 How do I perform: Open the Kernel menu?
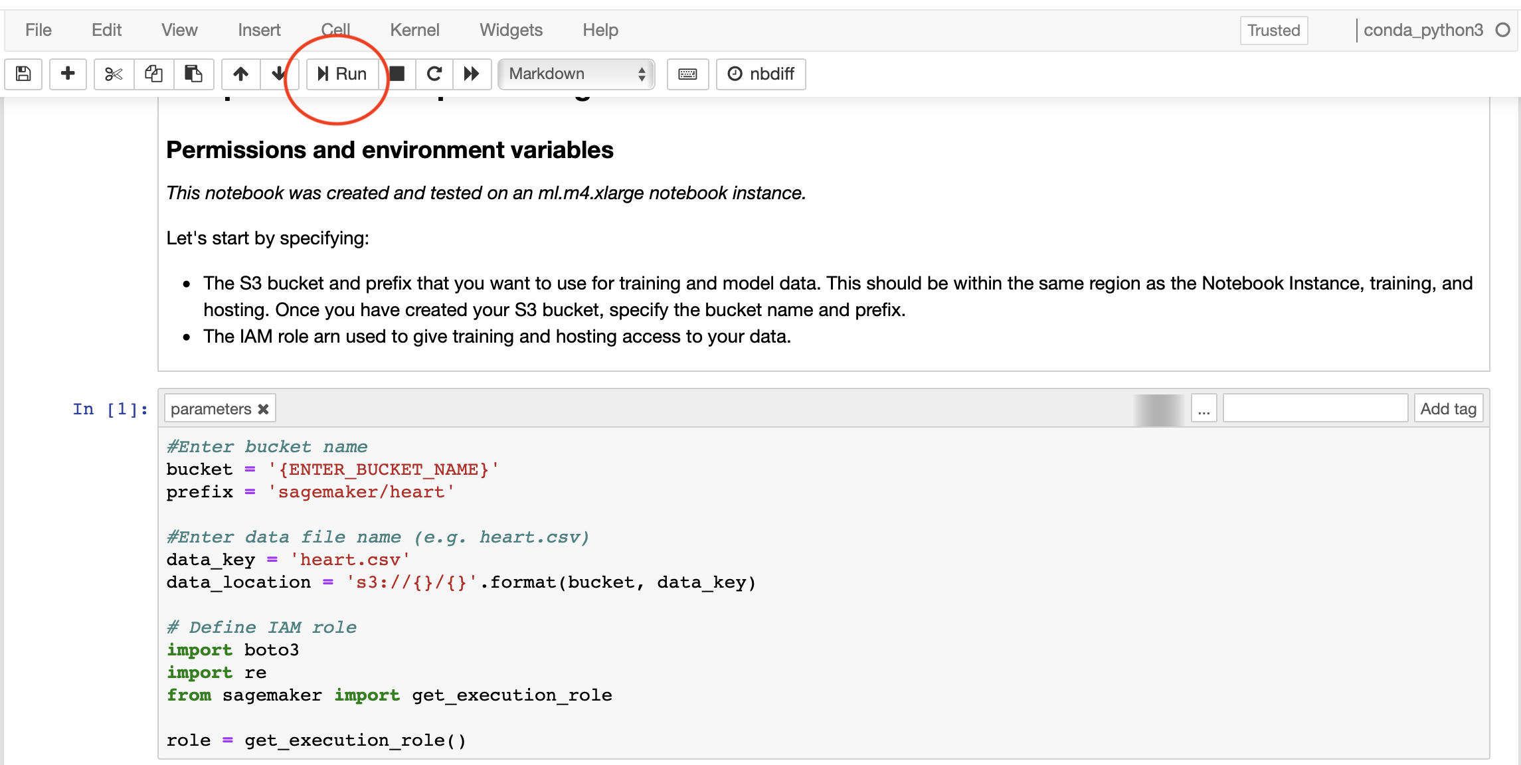414,30
